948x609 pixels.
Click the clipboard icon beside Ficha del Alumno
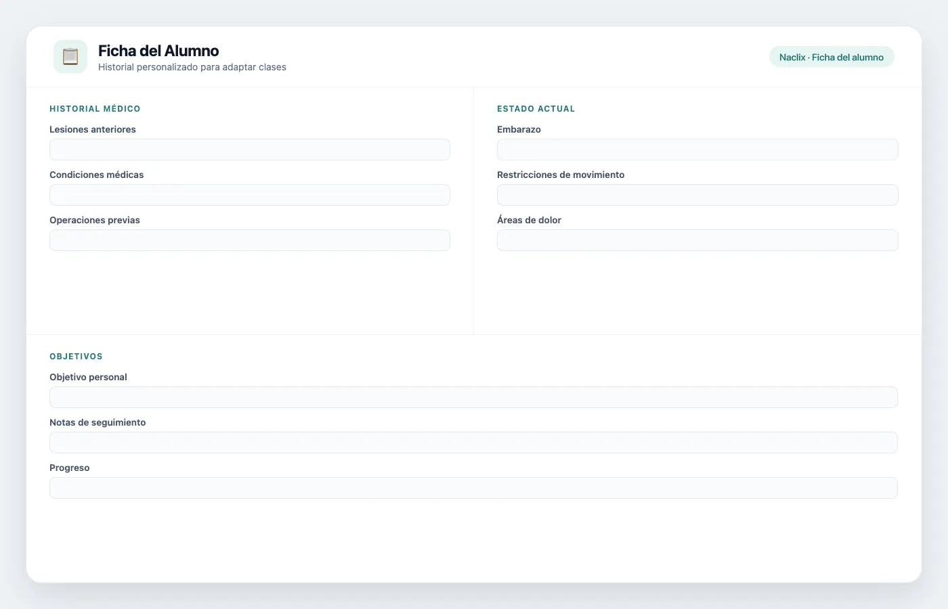pos(70,56)
